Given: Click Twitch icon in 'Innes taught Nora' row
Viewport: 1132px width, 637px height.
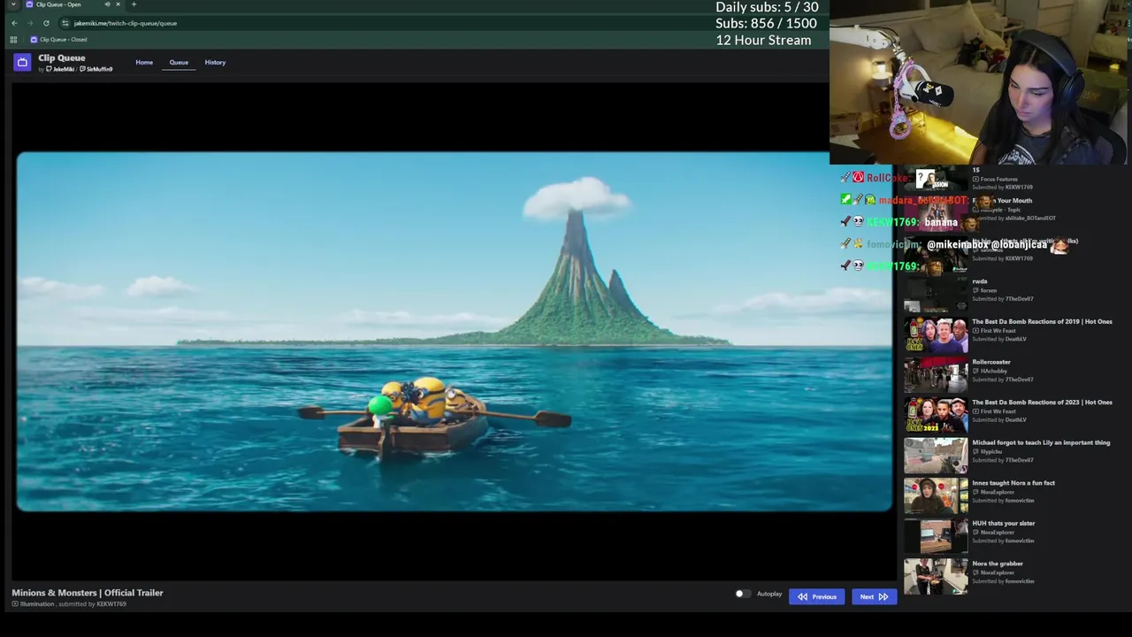Looking at the screenshot, I should [975, 492].
